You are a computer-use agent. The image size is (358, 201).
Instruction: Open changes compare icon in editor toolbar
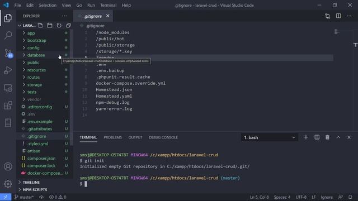pyautogui.click(x=328, y=16)
